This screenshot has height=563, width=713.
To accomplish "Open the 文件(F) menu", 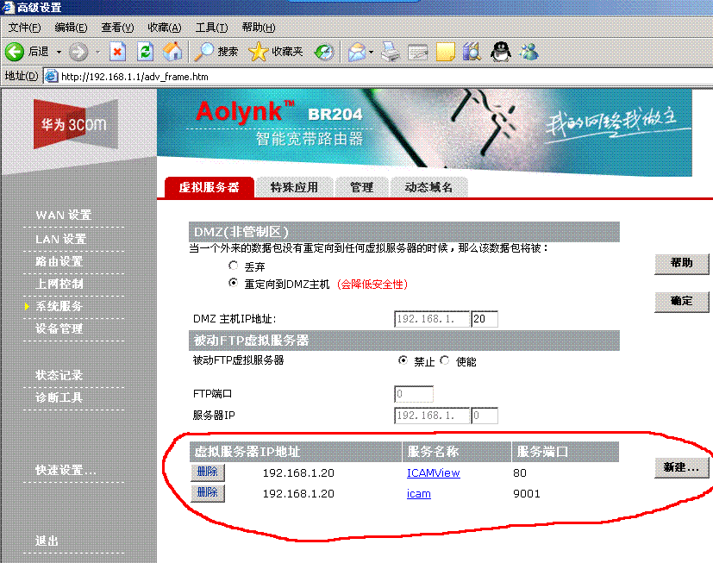I will (x=24, y=28).
